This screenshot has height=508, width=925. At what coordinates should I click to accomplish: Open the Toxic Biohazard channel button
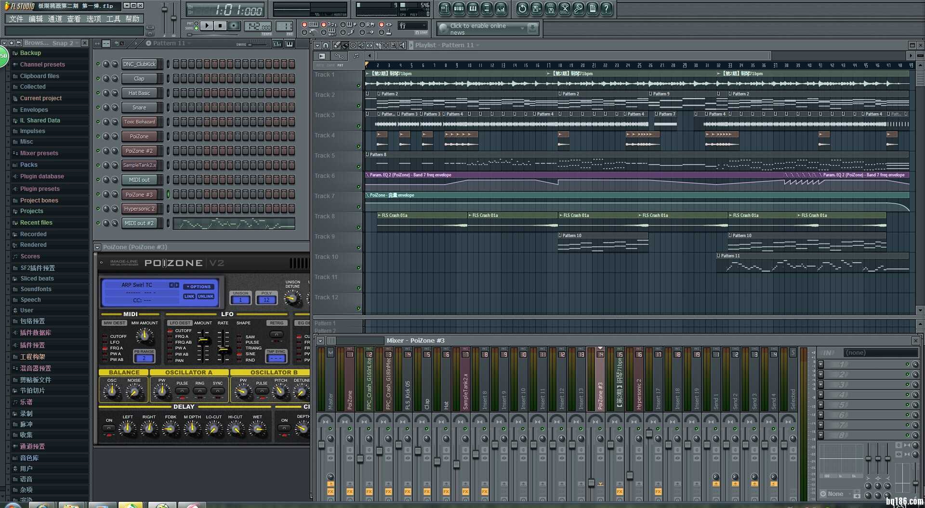point(139,122)
